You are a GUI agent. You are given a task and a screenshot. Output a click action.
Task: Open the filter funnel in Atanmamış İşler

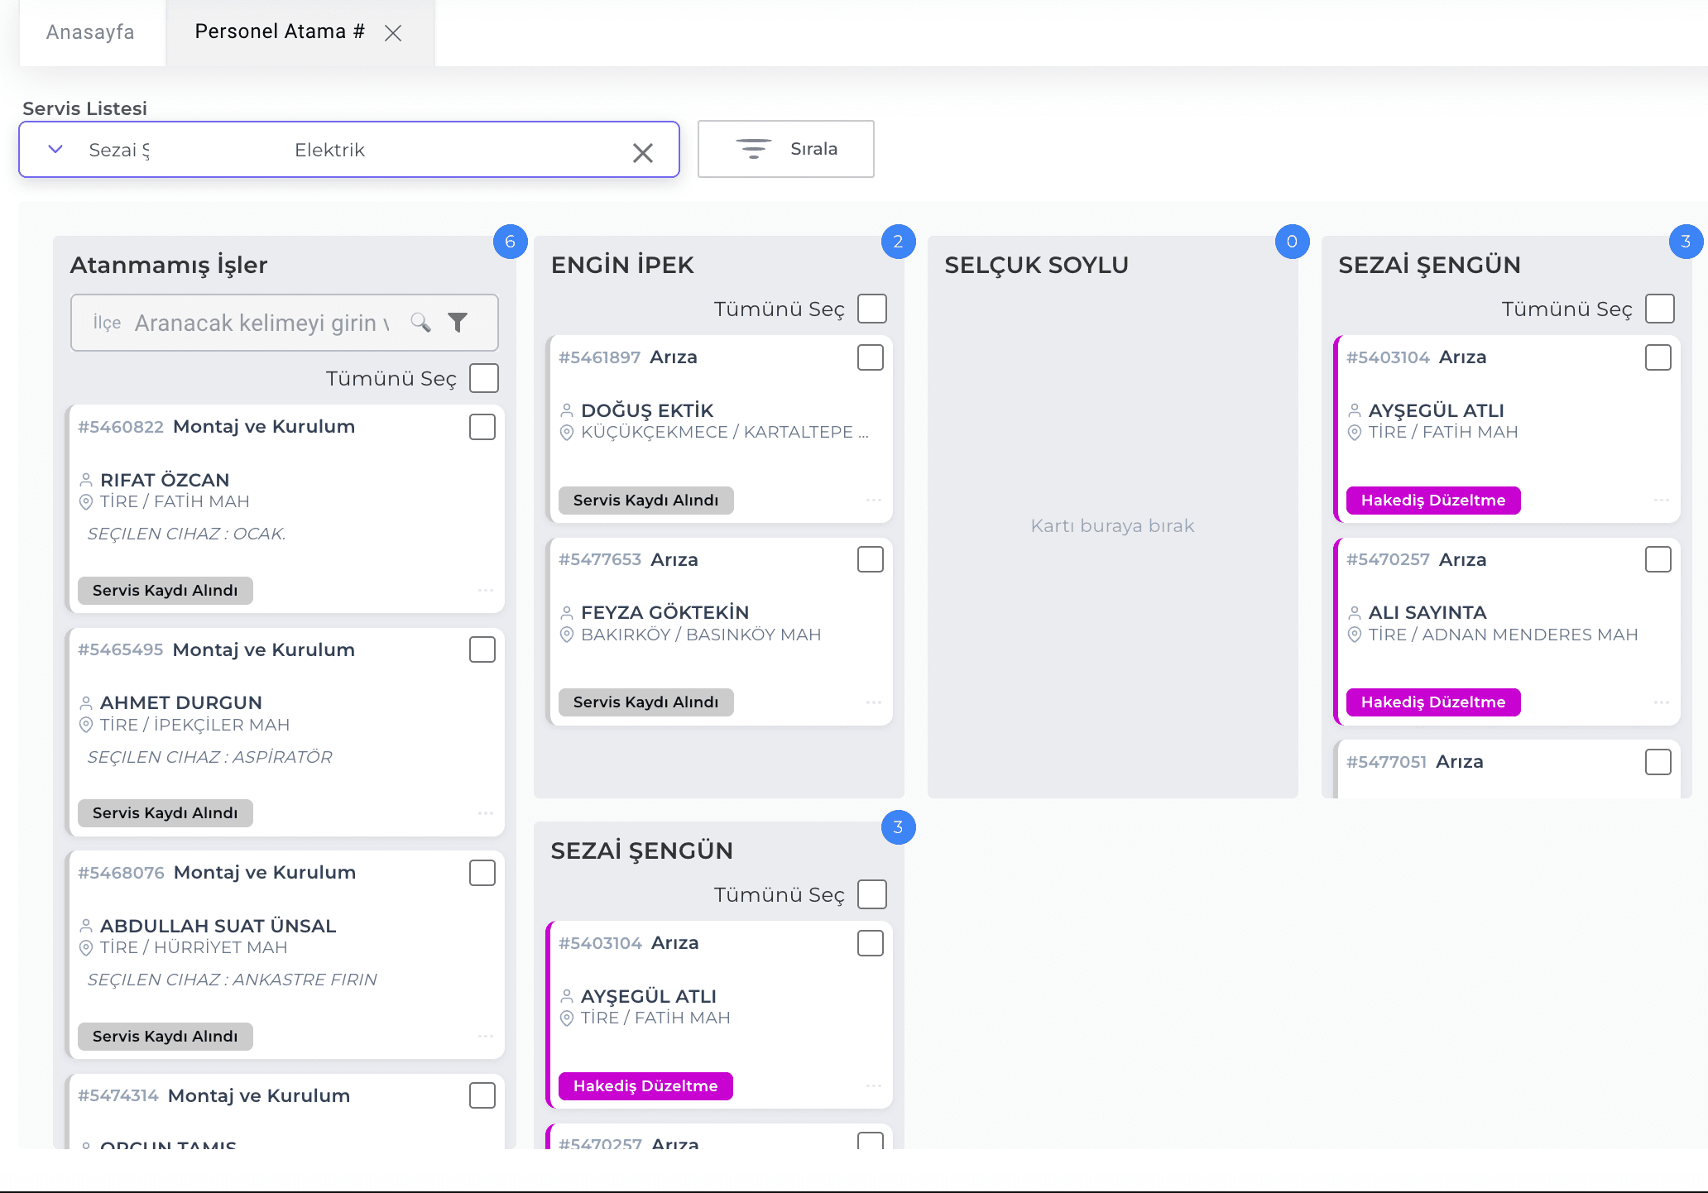[x=458, y=322]
